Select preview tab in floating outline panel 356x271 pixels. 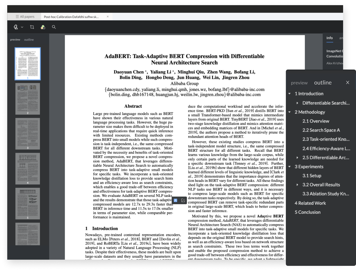(299, 83)
